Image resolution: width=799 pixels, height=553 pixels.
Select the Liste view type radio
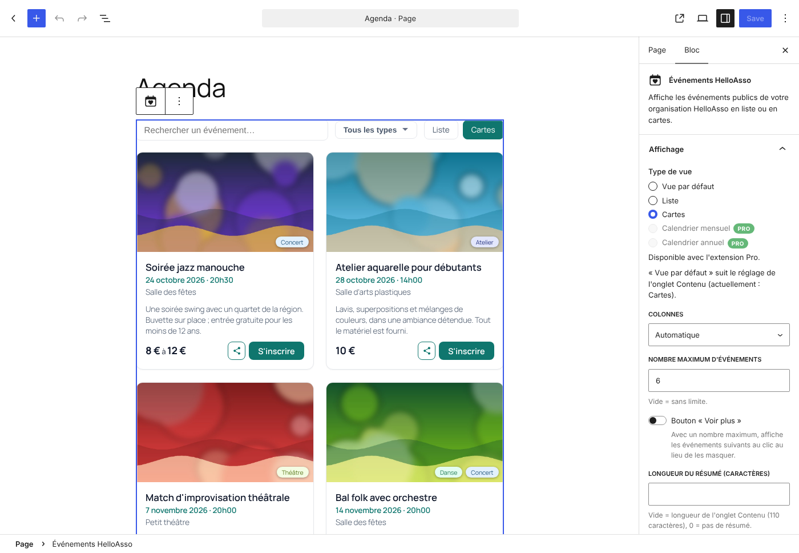click(x=653, y=201)
